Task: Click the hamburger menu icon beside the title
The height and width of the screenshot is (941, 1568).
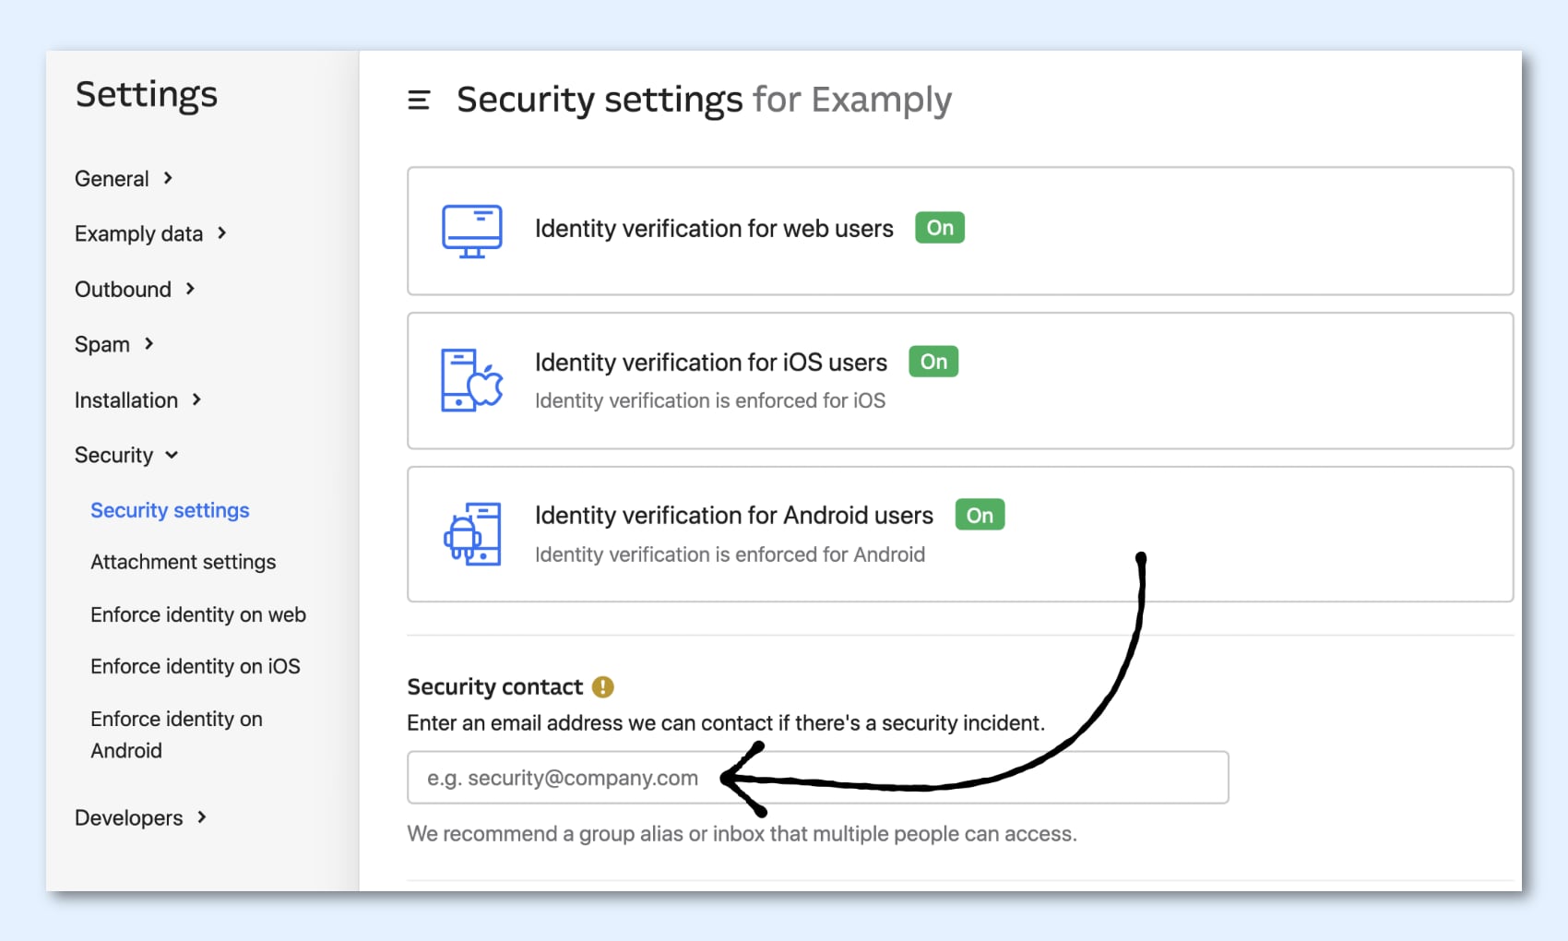Action: click(x=419, y=100)
